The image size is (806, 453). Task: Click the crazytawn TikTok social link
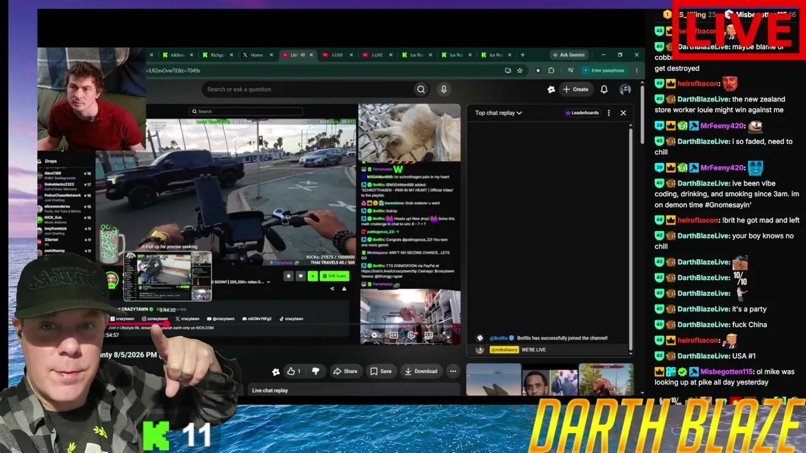pos(291,319)
